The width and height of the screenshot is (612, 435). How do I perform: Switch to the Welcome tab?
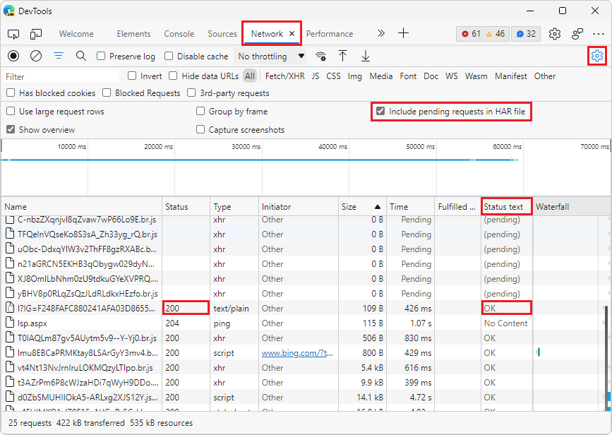tap(76, 34)
